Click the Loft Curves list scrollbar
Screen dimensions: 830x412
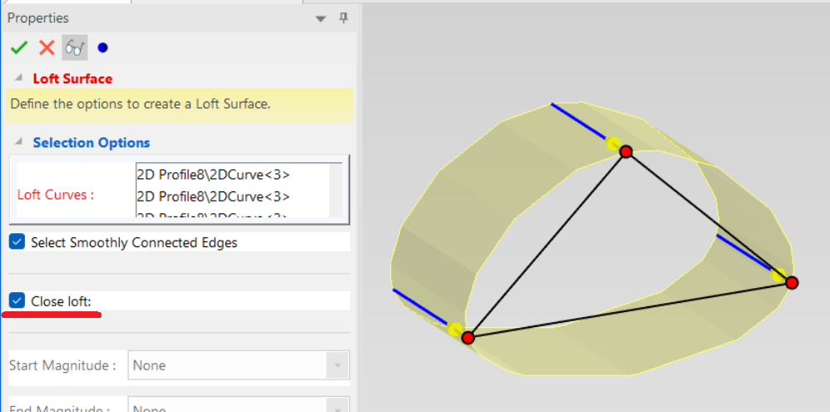tap(336, 190)
